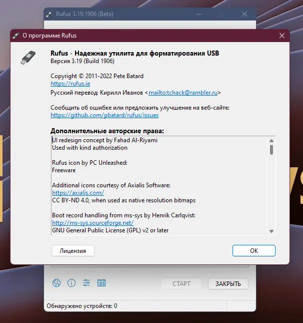Click the mailto:tchack@rambler.ru link
The width and height of the screenshot is (303, 323).
(183, 93)
